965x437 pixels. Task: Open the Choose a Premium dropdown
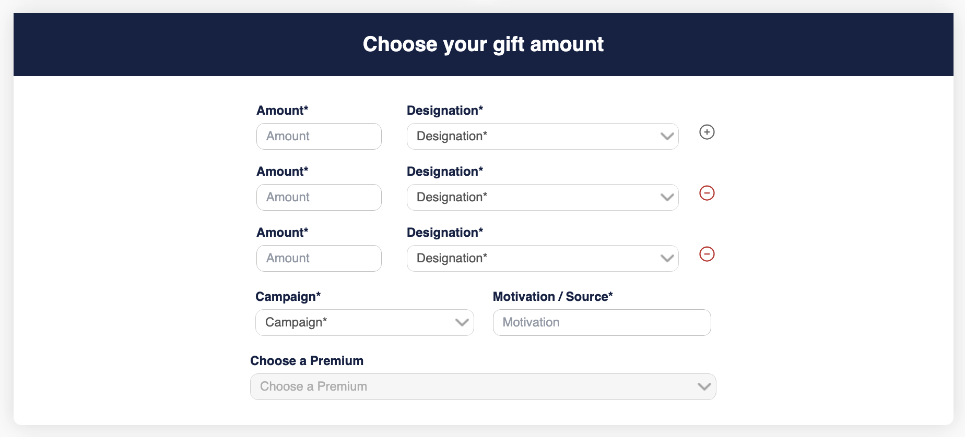tap(482, 386)
